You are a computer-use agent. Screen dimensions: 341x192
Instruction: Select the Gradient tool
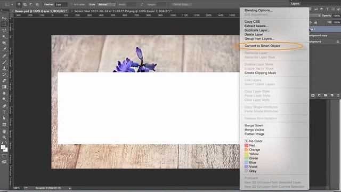coord(4,87)
